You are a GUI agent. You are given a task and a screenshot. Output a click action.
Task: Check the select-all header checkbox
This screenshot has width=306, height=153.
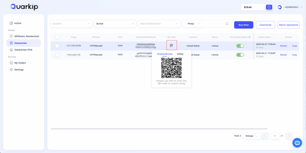point(57,37)
